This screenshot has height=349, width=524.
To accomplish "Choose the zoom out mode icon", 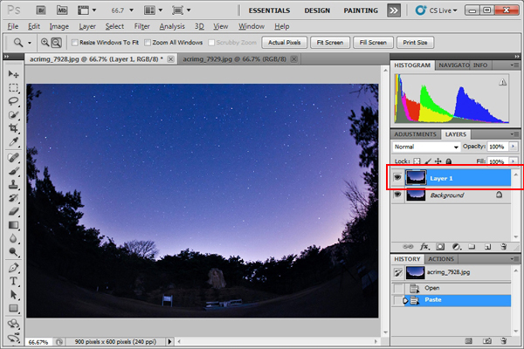I will (57, 43).
